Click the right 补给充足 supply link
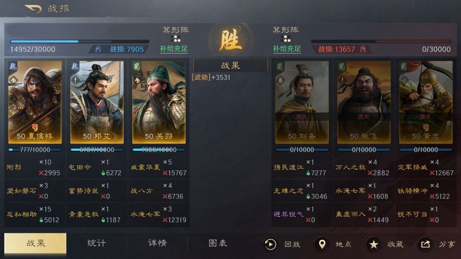 click(x=287, y=49)
